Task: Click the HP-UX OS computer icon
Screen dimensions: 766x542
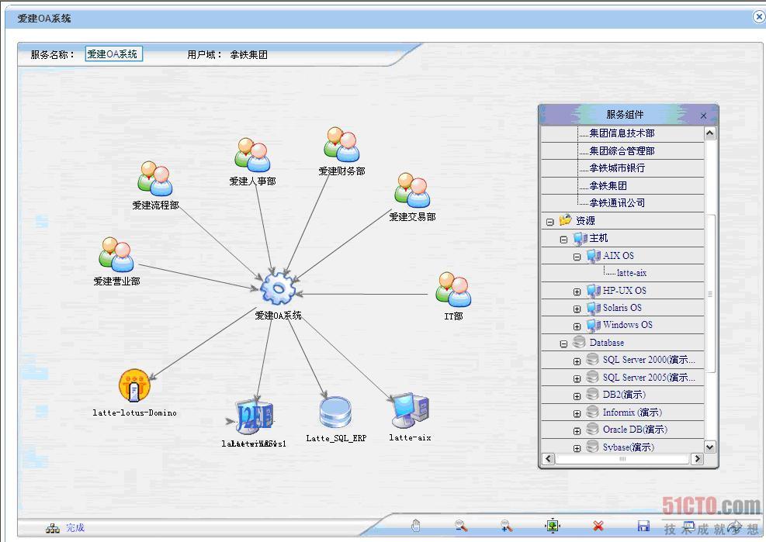Action: [594, 291]
